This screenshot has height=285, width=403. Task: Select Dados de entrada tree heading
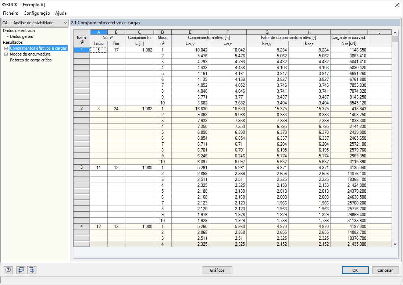click(19, 31)
